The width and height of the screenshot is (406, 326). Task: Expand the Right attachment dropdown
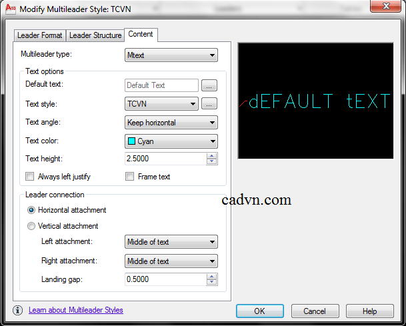[x=171, y=261]
